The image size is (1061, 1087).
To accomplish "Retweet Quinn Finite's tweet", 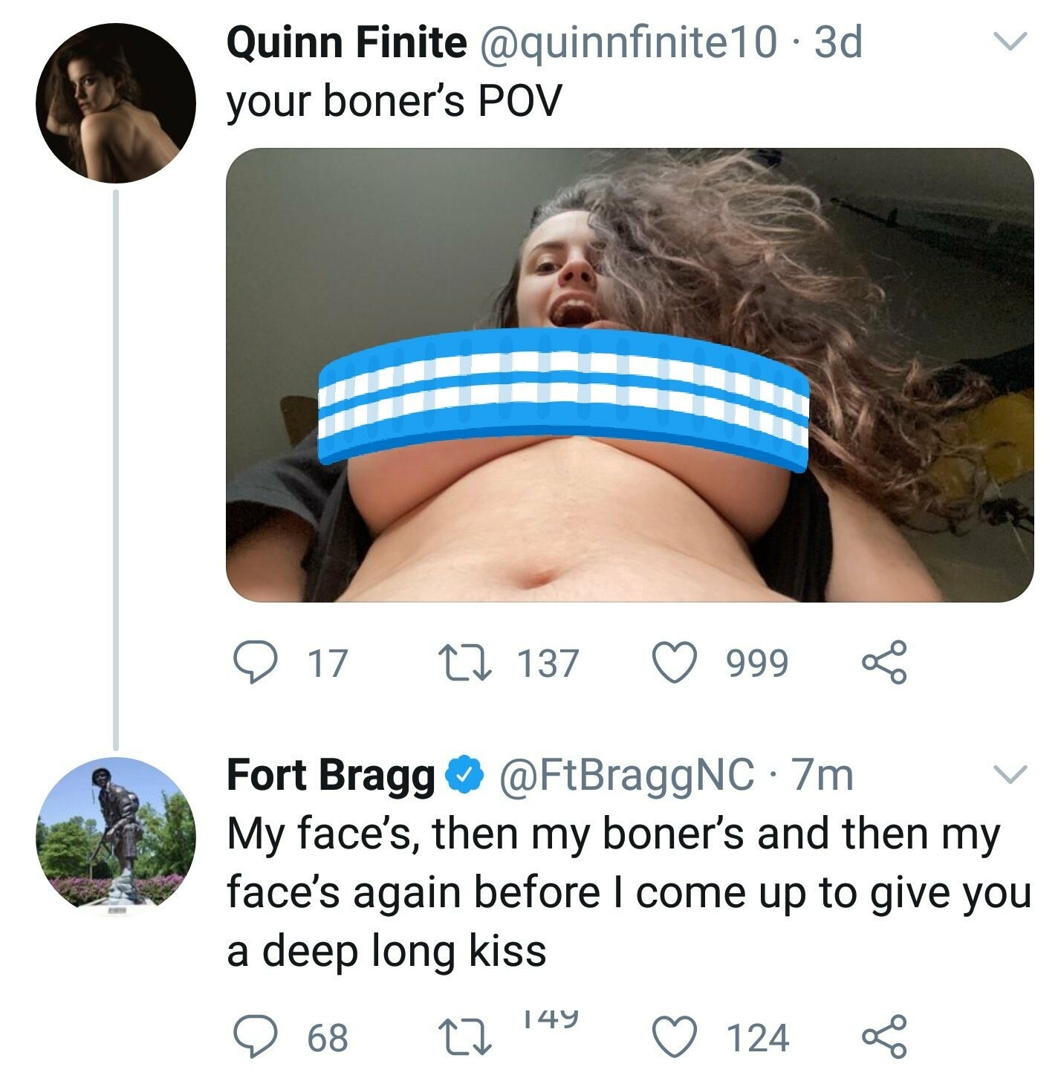I will (x=464, y=662).
